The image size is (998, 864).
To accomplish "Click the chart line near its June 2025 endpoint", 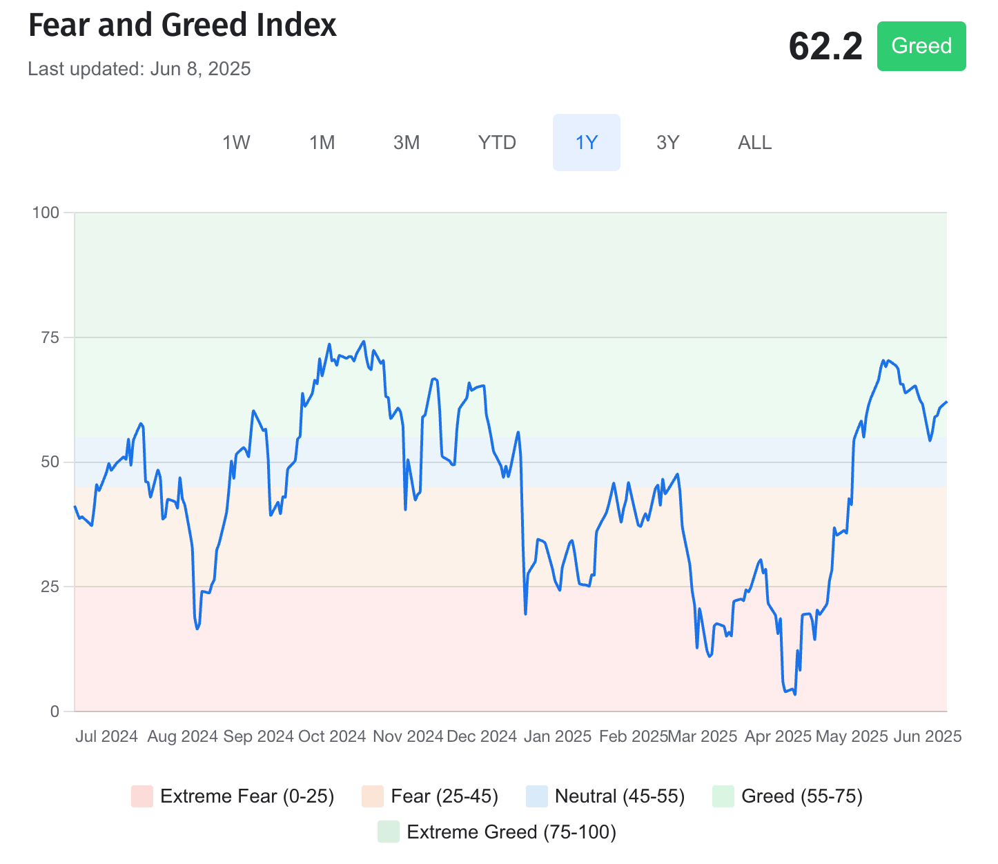I will [x=946, y=402].
